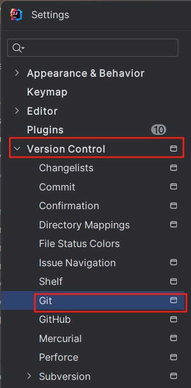Select Issue Navigation settings
This screenshot has width=191, height=388.
click(77, 263)
